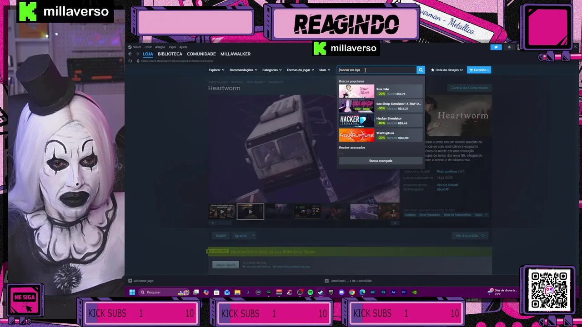
Task: Go forward with the Steam forward arrow
Action: click(137, 54)
